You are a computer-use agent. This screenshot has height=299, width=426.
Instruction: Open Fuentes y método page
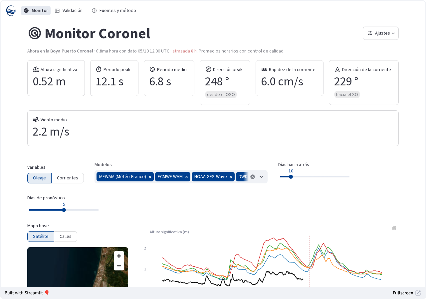(x=114, y=11)
